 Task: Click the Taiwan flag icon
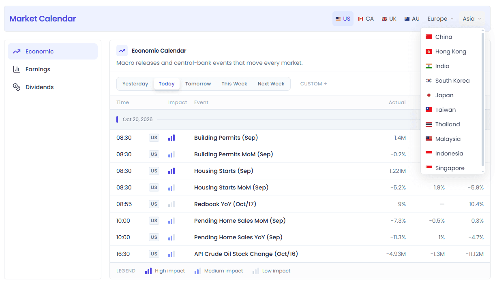[429, 110]
